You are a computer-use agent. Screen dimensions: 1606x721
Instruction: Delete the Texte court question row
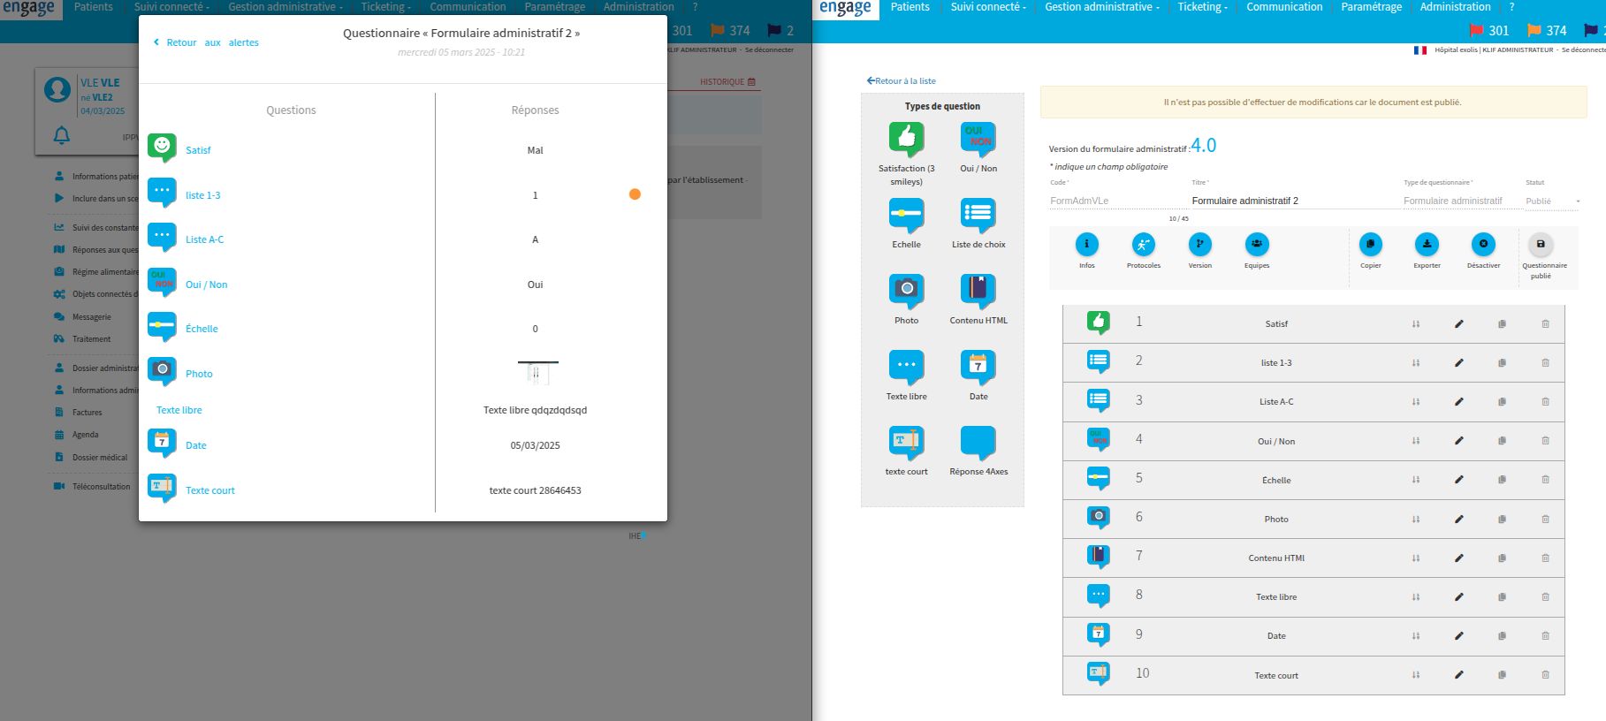click(x=1545, y=675)
